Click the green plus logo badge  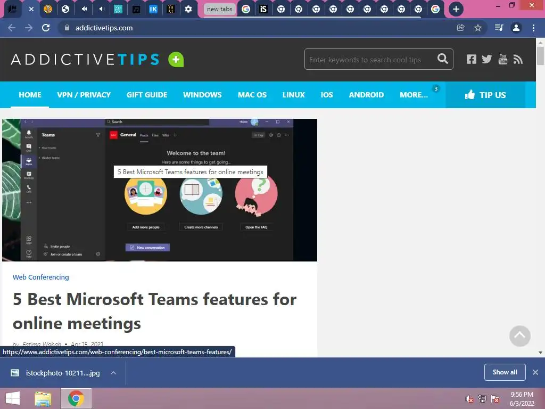point(176,60)
